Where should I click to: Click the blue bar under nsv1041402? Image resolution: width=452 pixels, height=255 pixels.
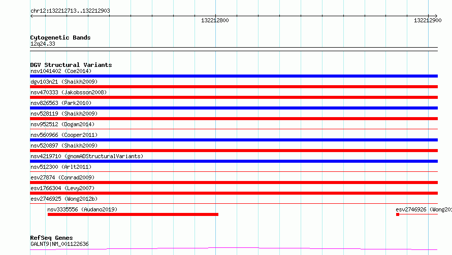click(234, 76)
